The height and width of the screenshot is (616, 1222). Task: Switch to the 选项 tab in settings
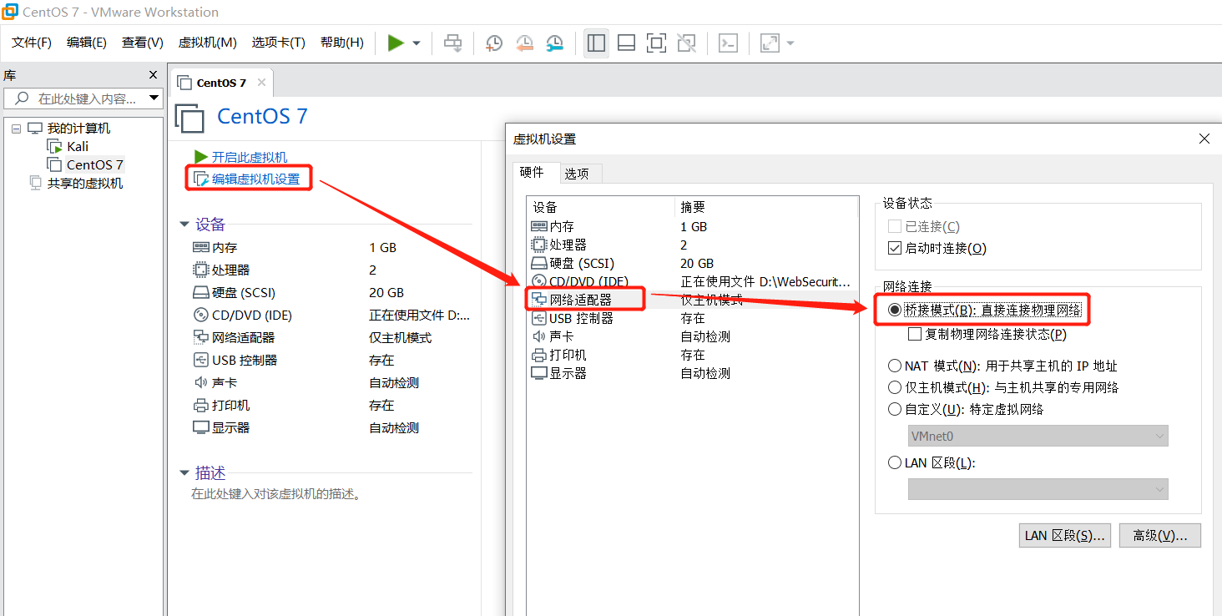579,173
